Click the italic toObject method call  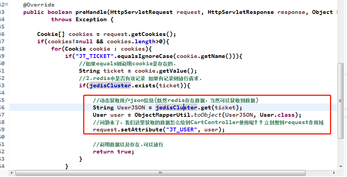coord(208,115)
